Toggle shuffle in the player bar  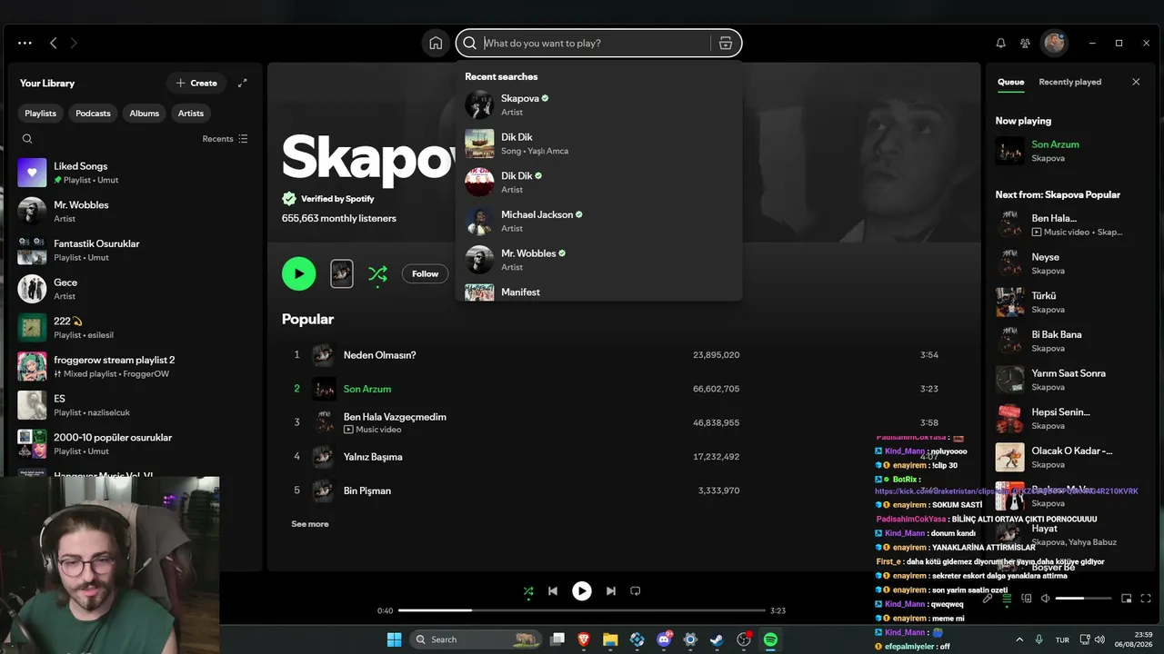tap(528, 591)
